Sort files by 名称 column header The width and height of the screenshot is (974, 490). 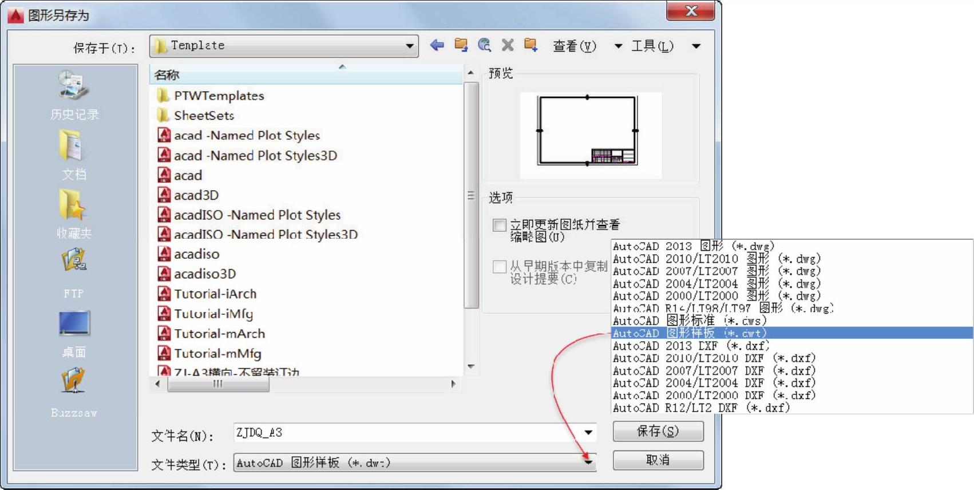[306, 75]
